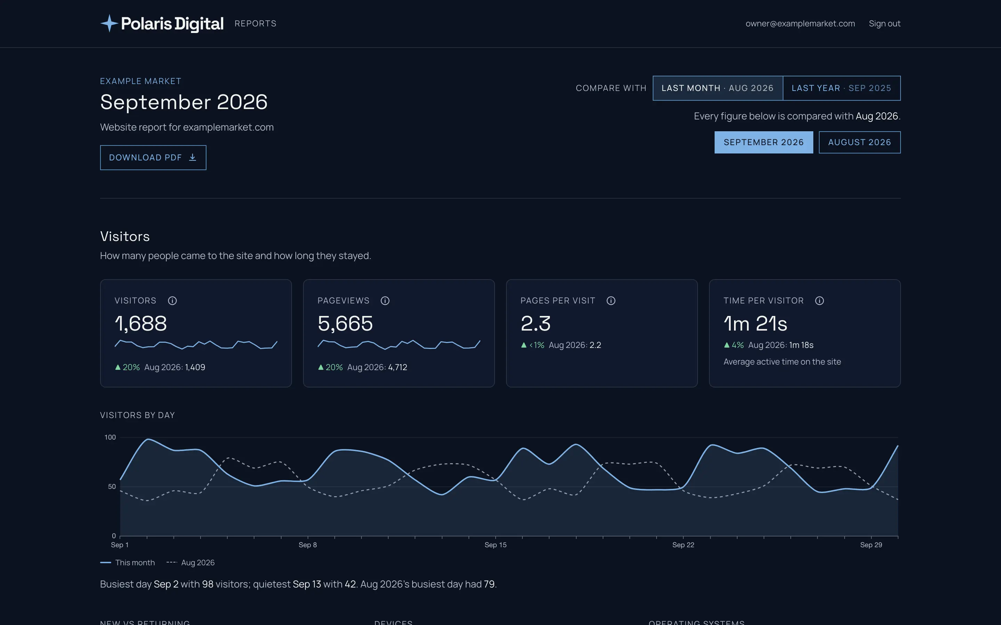Click the '1,688' visitors value
This screenshot has width=1001, height=625.
141,323
